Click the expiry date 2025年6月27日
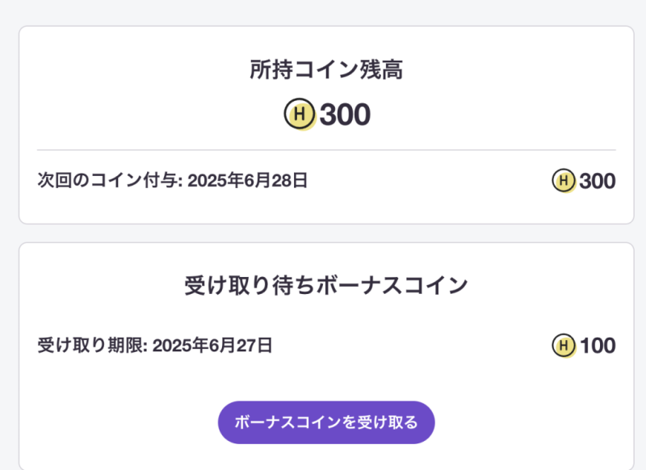The width and height of the screenshot is (646, 470). click(212, 346)
